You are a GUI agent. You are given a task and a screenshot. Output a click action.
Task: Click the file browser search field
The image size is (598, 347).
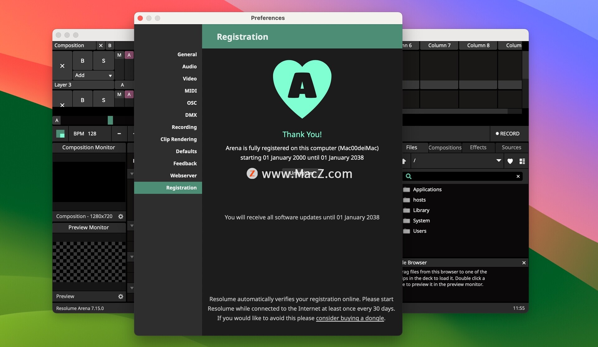463,176
